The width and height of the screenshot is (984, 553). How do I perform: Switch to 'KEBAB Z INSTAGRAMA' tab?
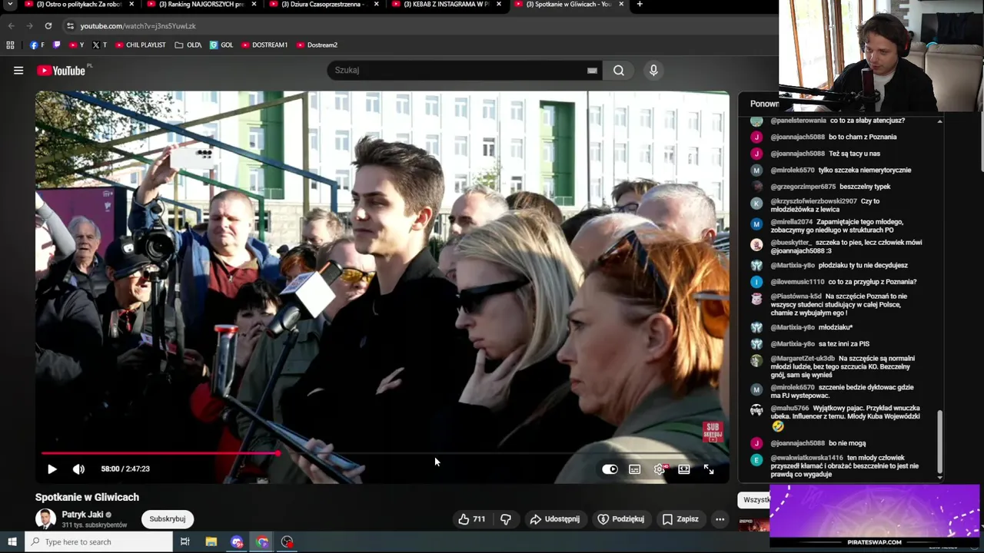tap(444, 4)
